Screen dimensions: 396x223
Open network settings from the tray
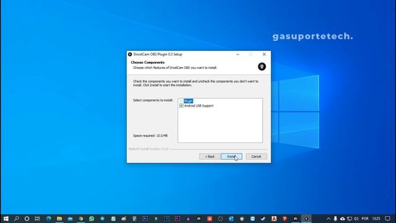[350, 219]
